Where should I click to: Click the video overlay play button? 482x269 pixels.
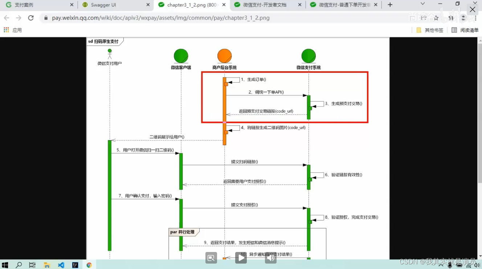point(241,258)
